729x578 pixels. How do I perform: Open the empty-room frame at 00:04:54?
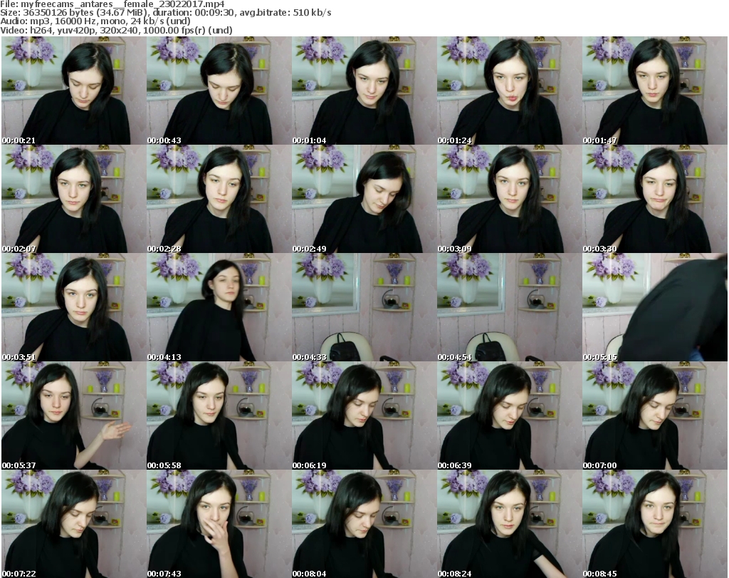(x=509, y=308)
